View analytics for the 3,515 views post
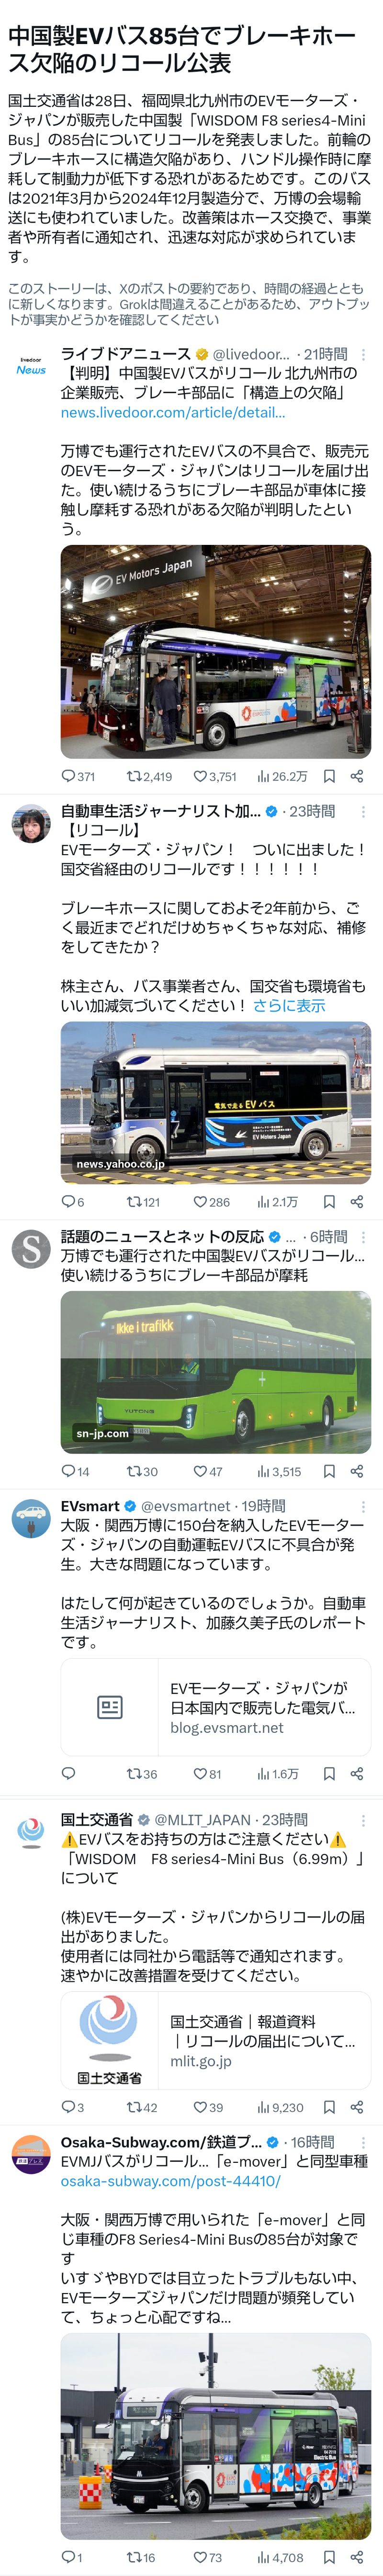Image resolution: width=383 pixels, height=2576 pixels. pyautogui.click(x=279, y=1471)
